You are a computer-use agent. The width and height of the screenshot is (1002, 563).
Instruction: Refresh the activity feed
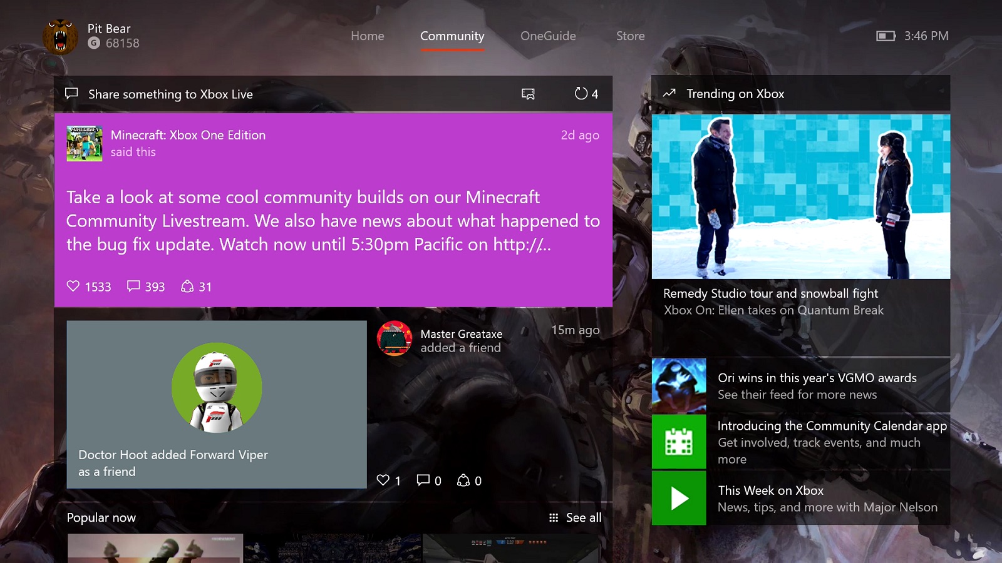(x=581, y=94)
